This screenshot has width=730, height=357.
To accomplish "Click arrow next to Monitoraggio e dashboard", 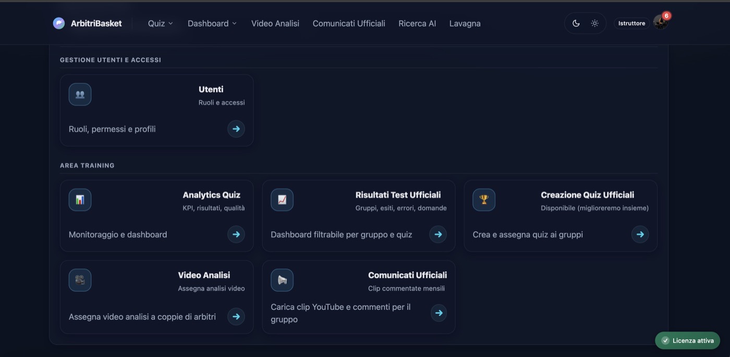I will click(x=236, y=234).
